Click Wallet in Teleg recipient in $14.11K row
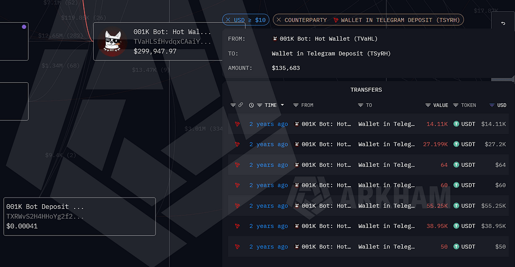 [386, 124]
